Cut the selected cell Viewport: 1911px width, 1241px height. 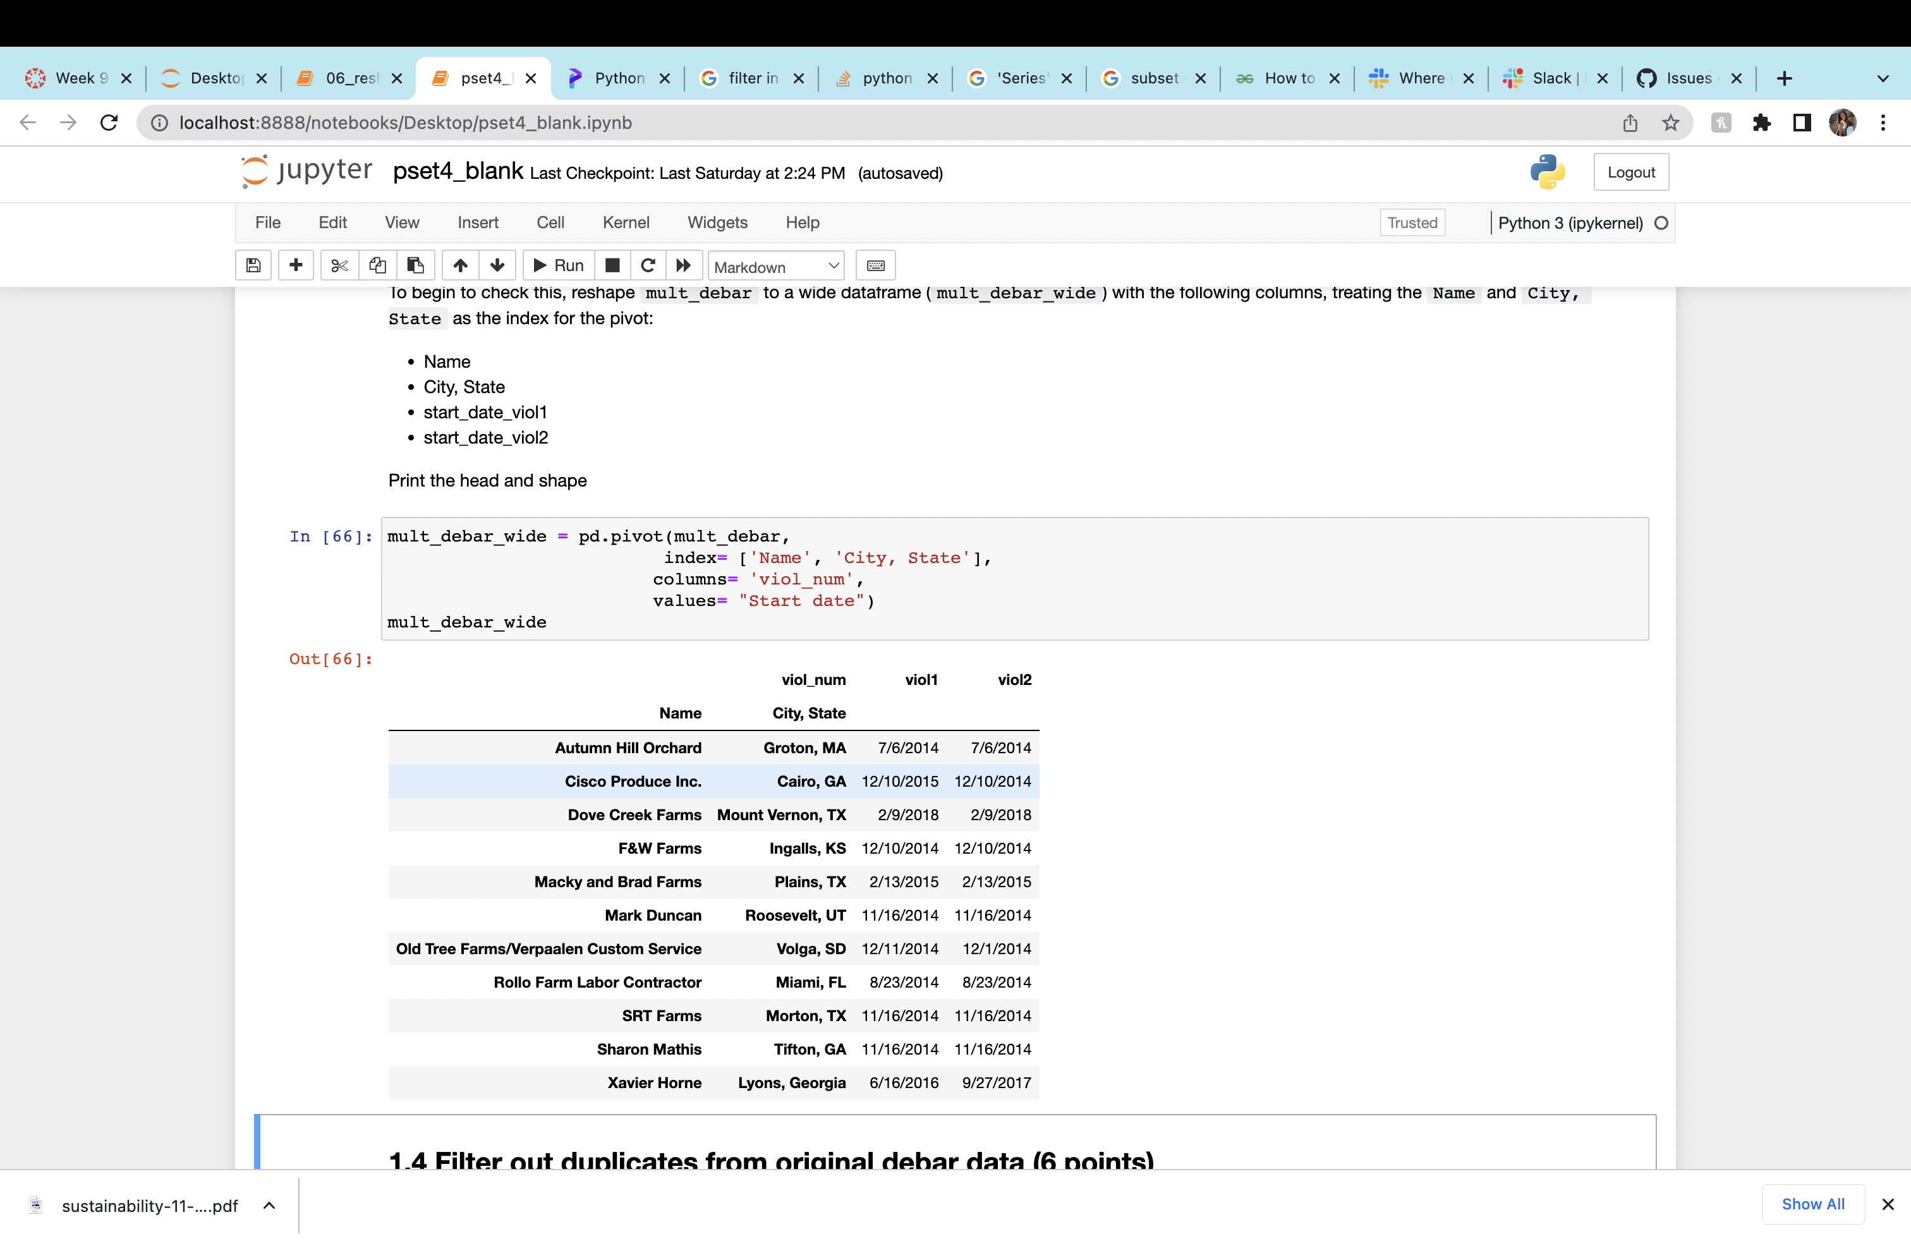click(x=338, y=265)
